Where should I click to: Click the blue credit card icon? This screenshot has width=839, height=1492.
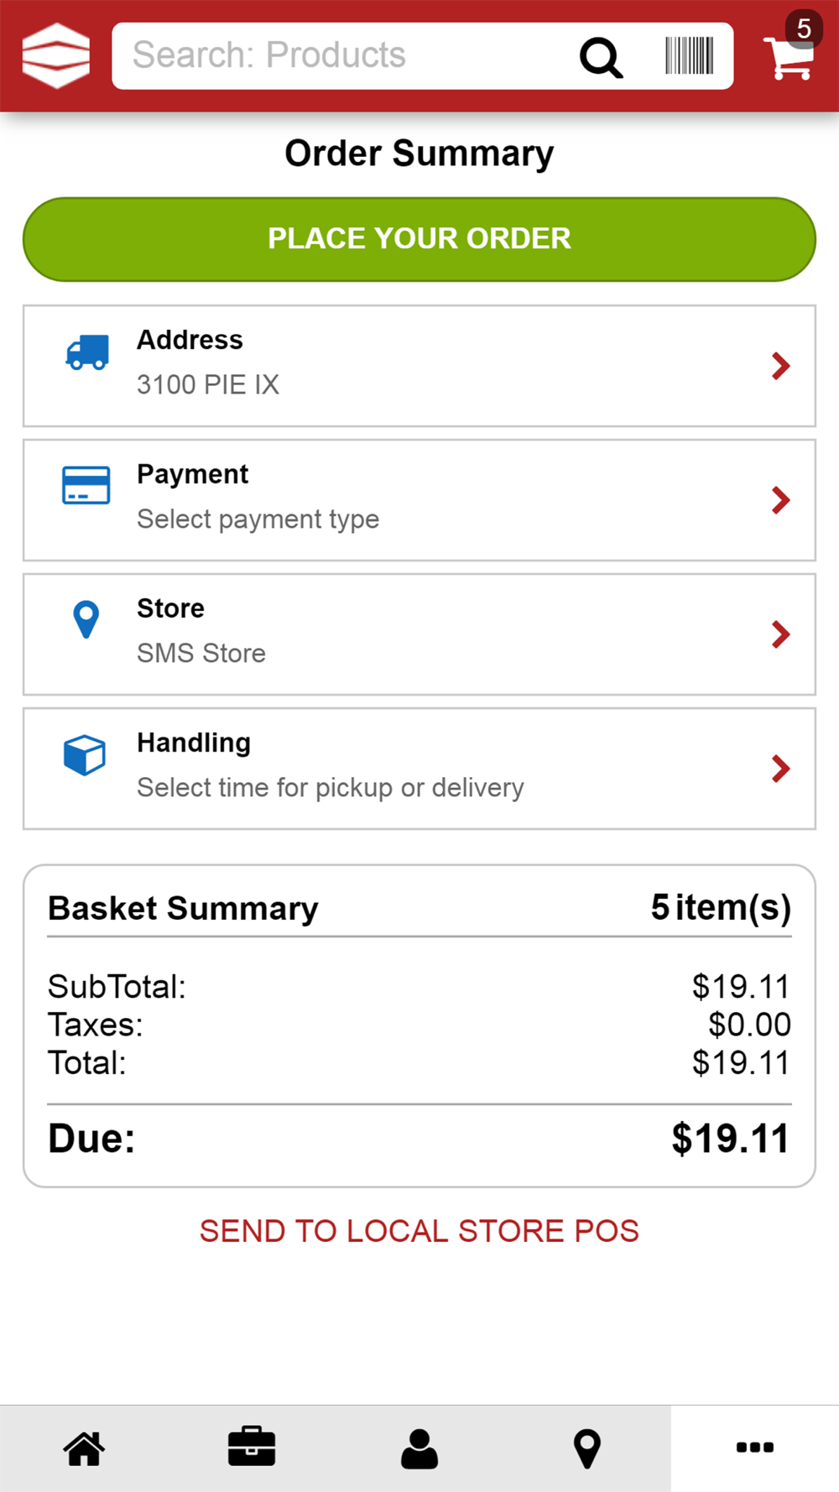click(x=86, y=485)
